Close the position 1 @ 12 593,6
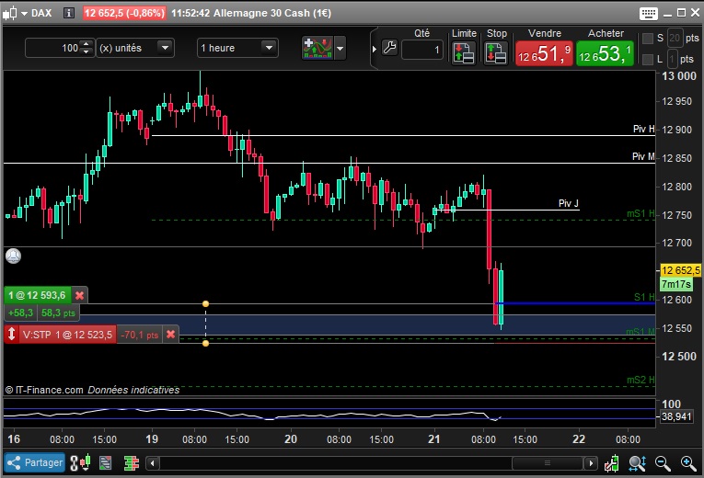 (79, 295)
